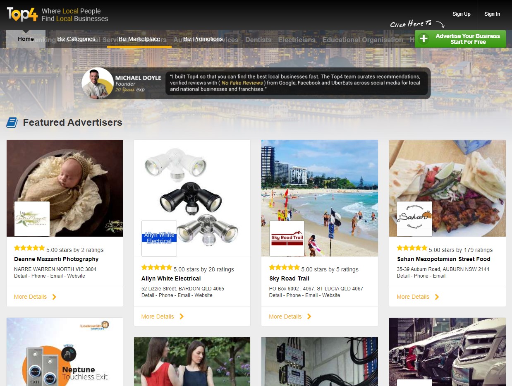This screenshot has height=386, width=512.
Task: Expand More Details arrow for Sky Road Trail
Action: 309,316
